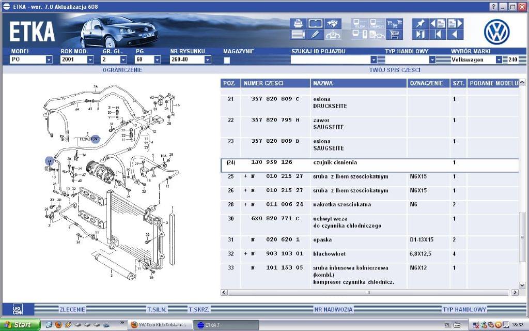Click the ETKA 7 taskbar button

coord(227,325)
